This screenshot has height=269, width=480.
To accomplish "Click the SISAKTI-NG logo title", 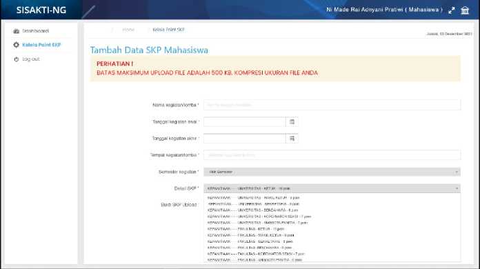I will point(41,10).
